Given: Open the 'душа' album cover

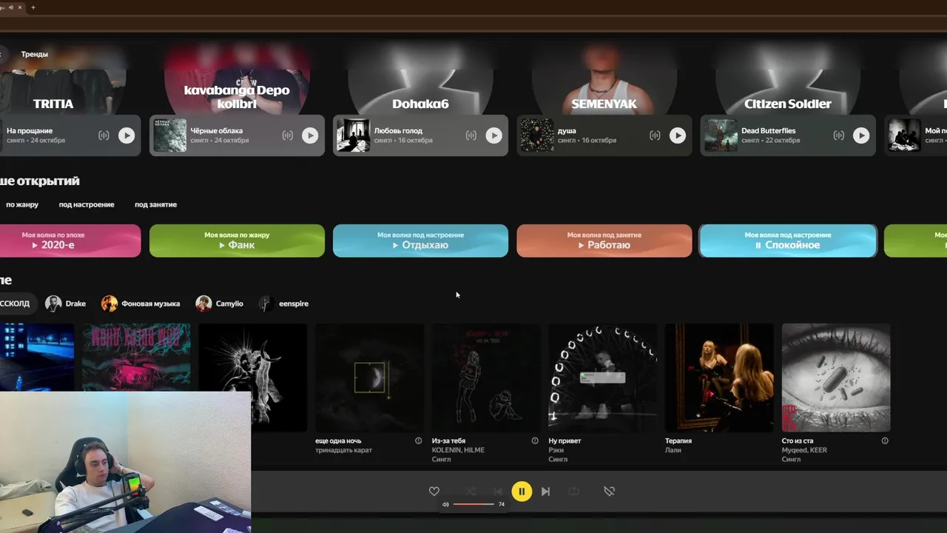Looking at the screenshot, I should (x=536, y=135).
